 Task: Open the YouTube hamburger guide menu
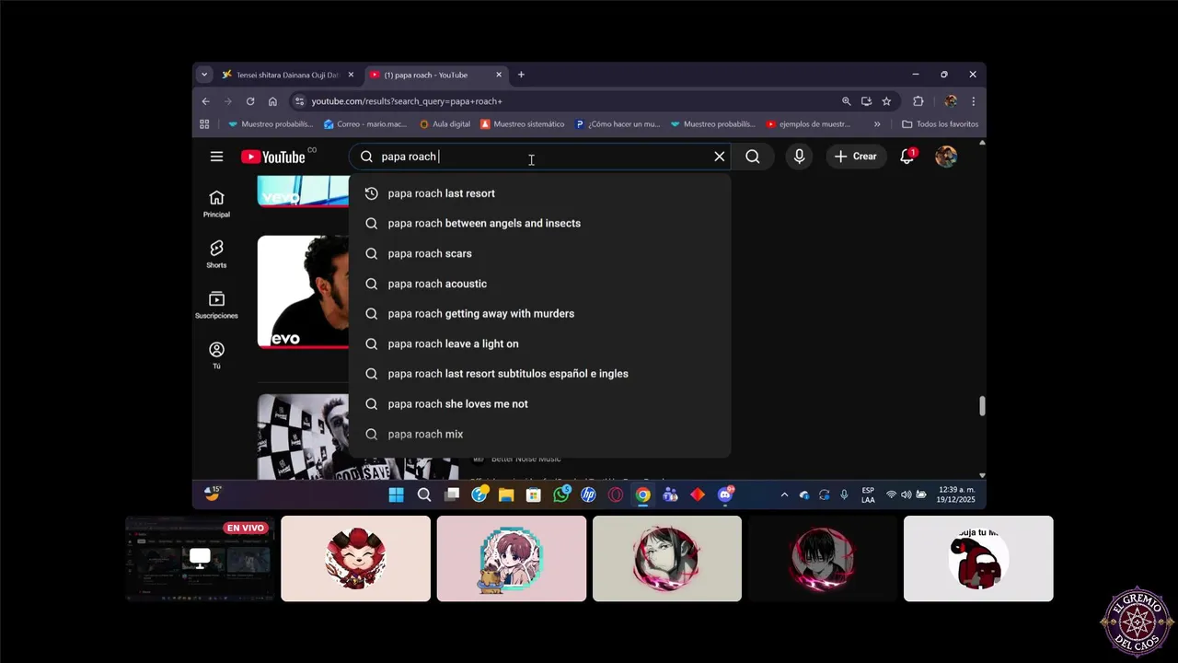[x=216, y=157]
